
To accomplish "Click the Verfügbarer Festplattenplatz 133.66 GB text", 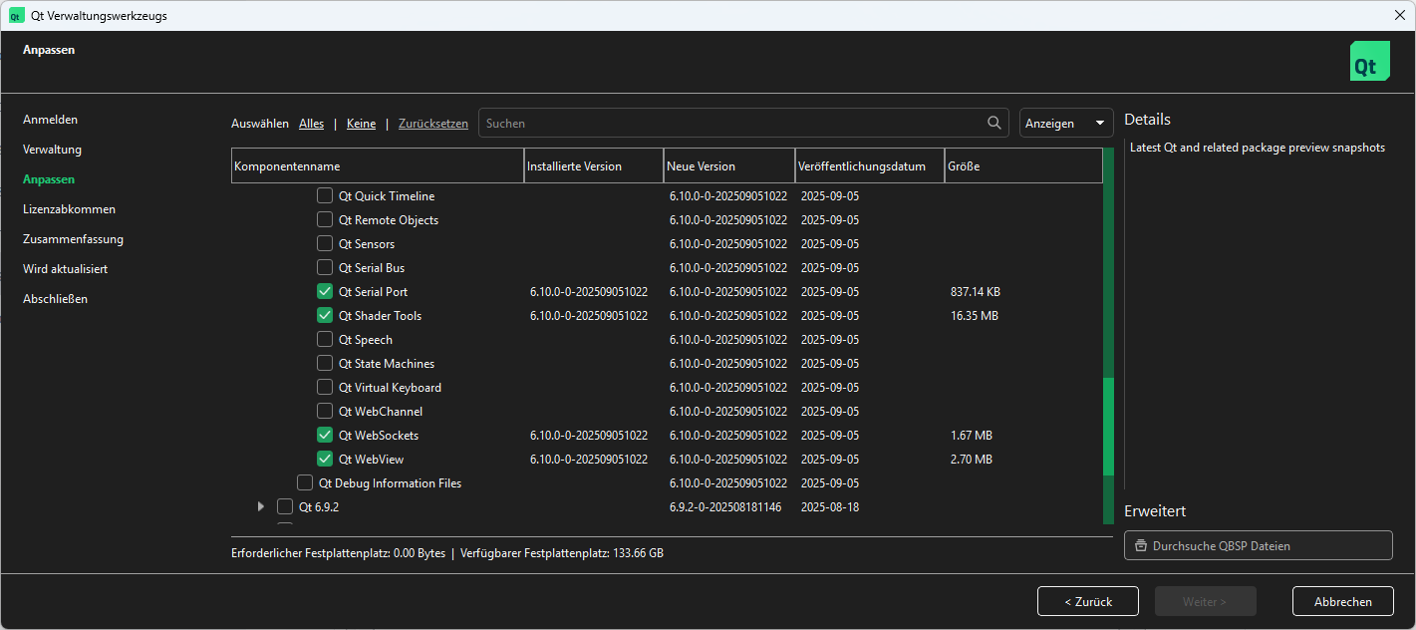I will click(x=562, y=552).
